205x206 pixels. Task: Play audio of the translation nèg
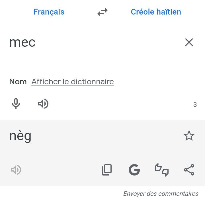pyautogui.click(x=16, y=170)
